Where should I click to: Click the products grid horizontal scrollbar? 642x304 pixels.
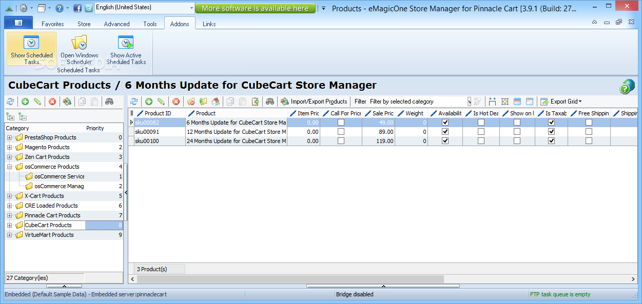290,279
